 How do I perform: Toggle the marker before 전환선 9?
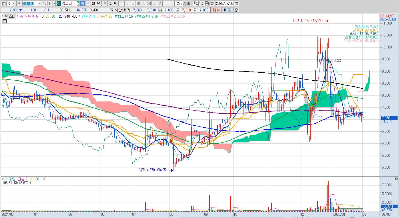pos(79,17)
